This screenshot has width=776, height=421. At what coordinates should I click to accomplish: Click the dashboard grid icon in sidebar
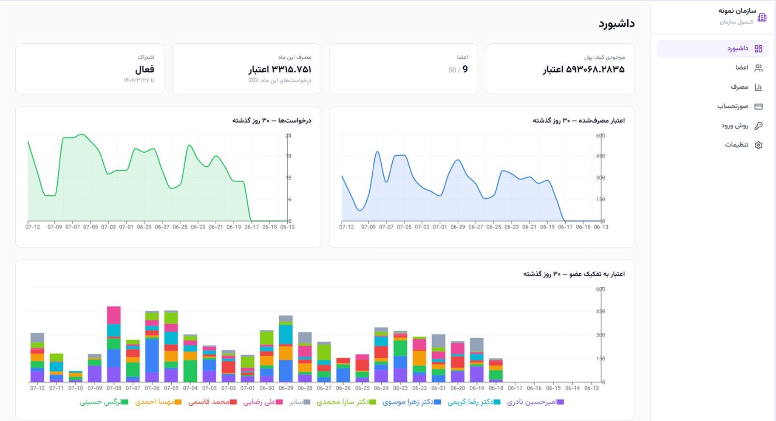click(758, 49)
